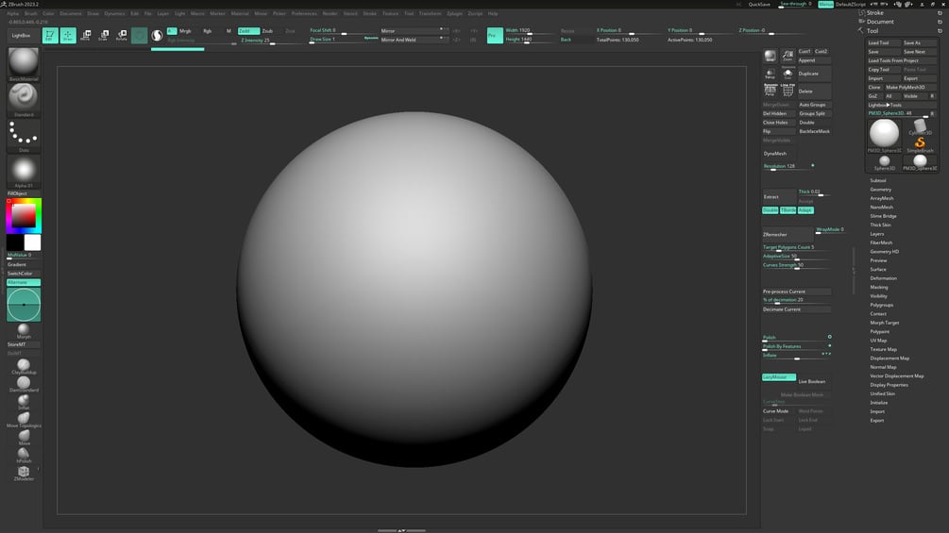Click the DynaMesh button
Screen dimensions: 949x533
[778, 154]
